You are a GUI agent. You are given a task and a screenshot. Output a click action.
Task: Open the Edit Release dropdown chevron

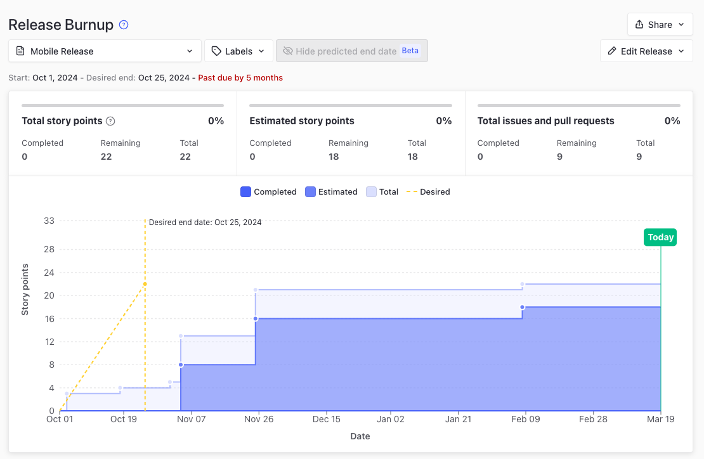681,51
